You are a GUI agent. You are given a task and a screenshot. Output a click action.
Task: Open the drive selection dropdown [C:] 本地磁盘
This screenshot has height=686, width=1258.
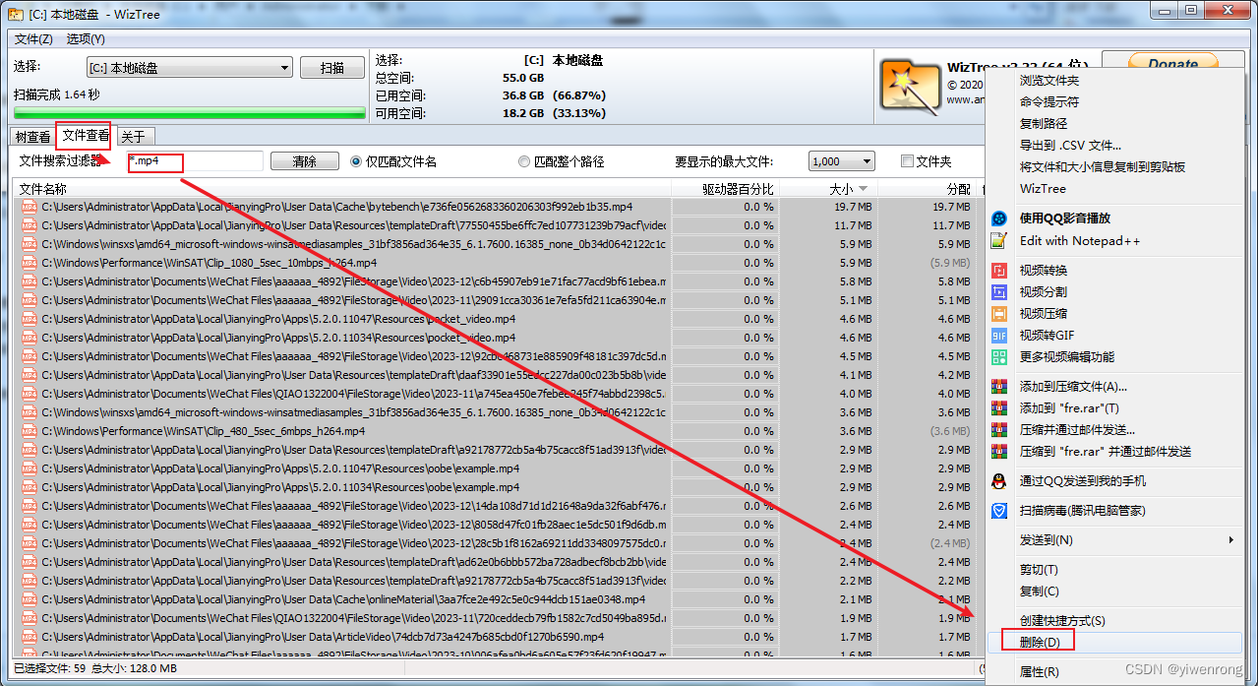(x=190, y=68)
